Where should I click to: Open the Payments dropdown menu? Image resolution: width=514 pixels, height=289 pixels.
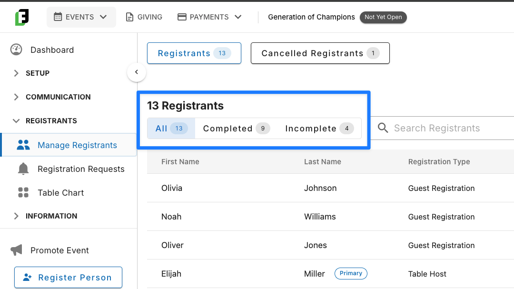(x=209, y=17)
